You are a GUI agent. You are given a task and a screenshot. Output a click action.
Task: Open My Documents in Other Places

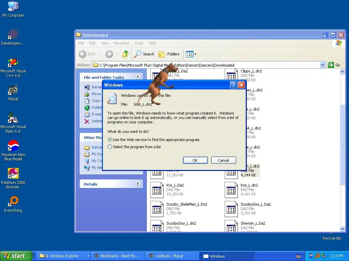coord(93,154)
